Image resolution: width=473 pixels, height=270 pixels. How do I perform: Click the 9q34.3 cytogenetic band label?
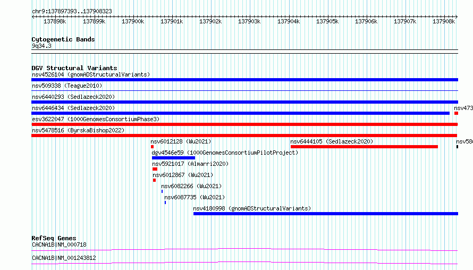[x=41, y=46]
